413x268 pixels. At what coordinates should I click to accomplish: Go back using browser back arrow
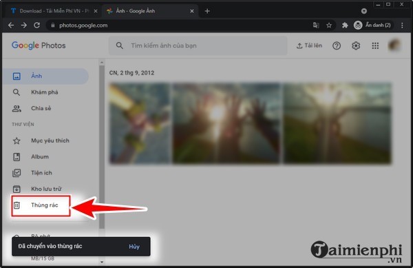(11, 25)
